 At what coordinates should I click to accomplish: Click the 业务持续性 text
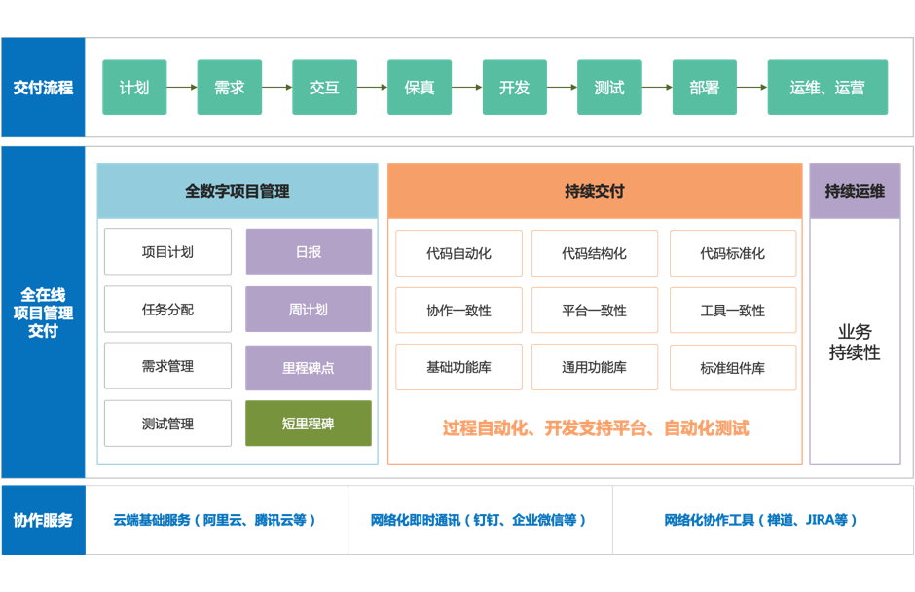pos(855,342)
